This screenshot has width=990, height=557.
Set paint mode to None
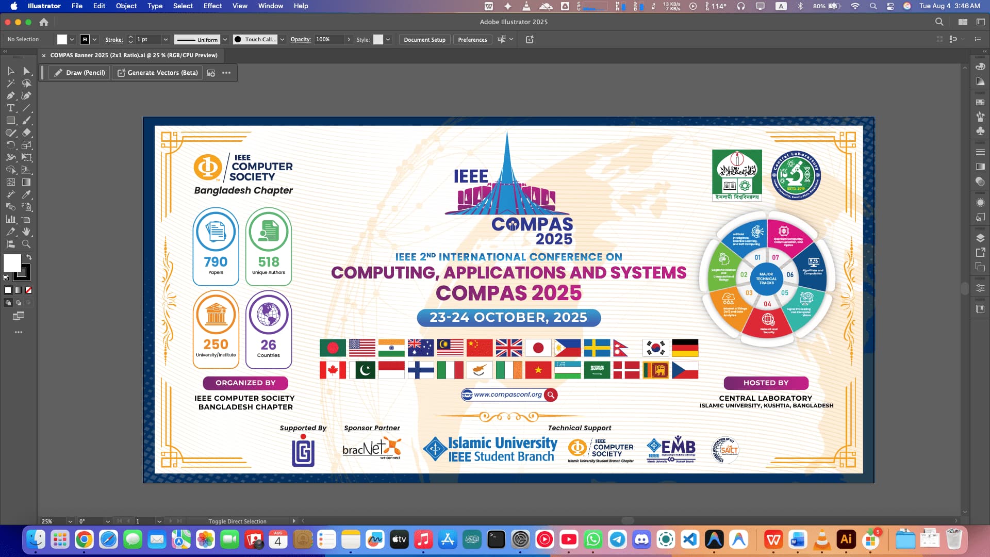pos(29,290)
